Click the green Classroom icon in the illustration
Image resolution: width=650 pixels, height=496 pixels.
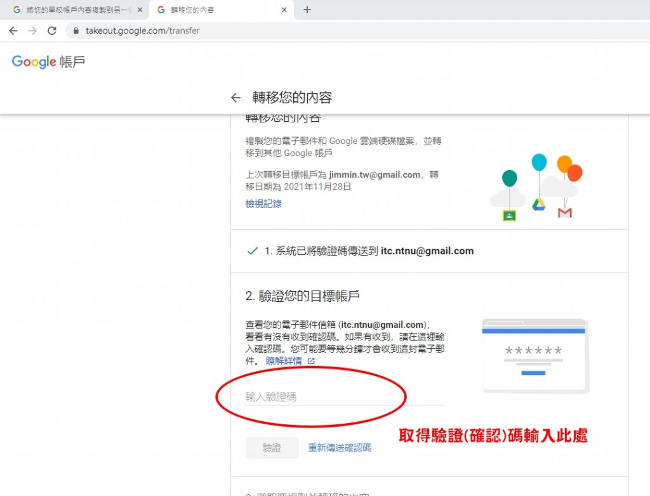(x=509, y=216)
